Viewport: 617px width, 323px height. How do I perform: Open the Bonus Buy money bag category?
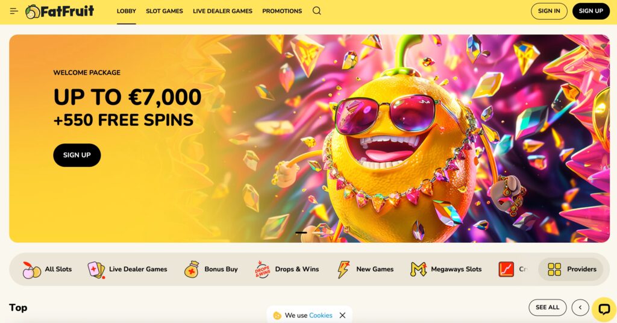click(x=211, y=269)
